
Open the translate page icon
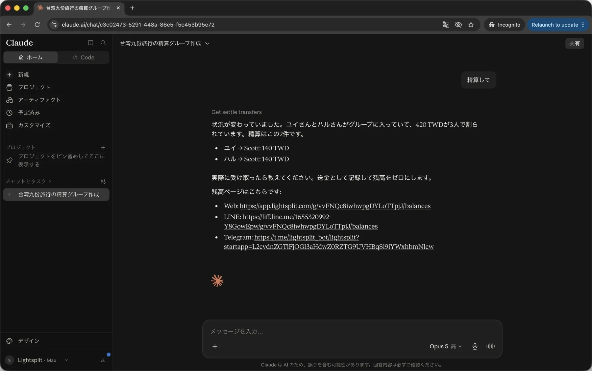(x=446, y=25)
